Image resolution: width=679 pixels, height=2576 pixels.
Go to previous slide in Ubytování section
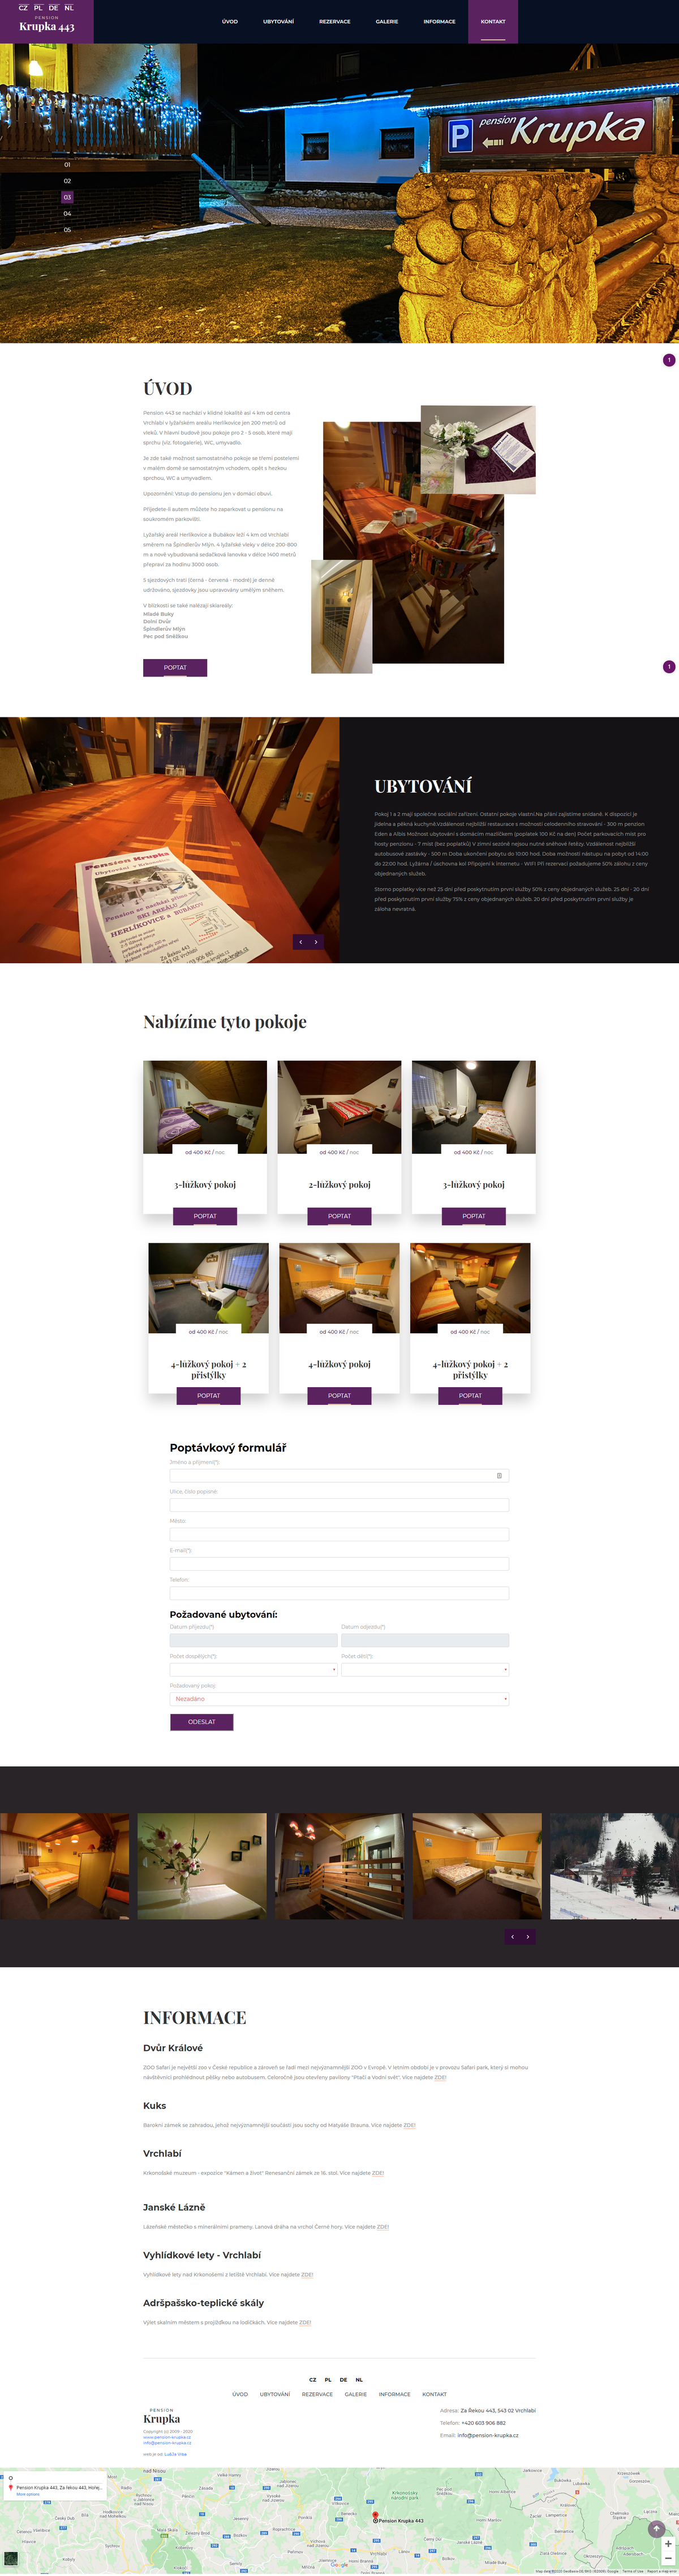pyautogui.click(x=300, y=941)
